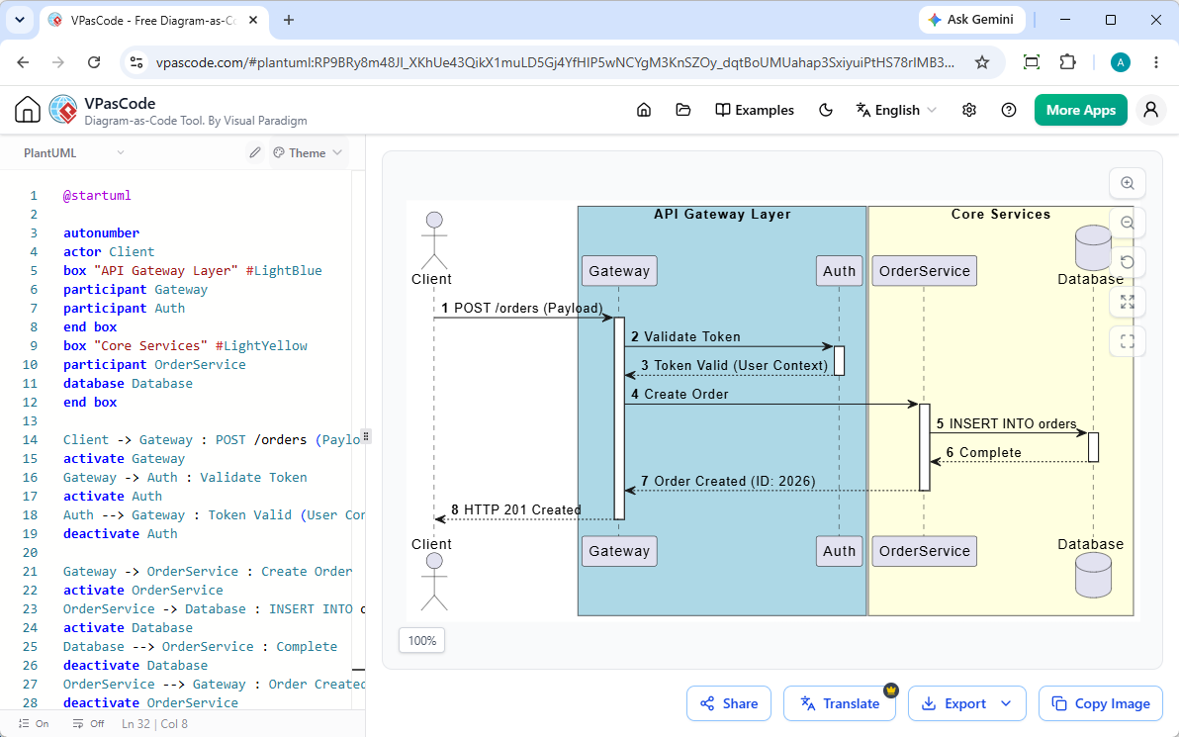The width and height of the screenshot is (1179, 737).
Task: Click the browser forward arrow
Action: pos(58,62)
